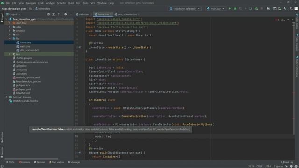299x168 pixels.
Task: Expand the test folder
Action: [10, 54]
